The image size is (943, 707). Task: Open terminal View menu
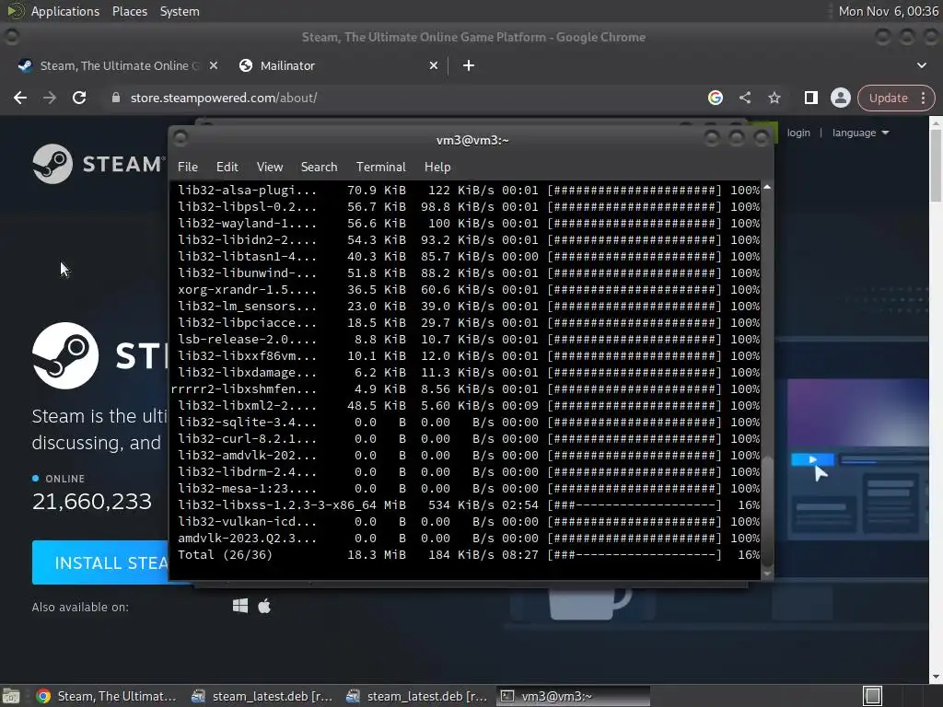[x=270, y=168]
